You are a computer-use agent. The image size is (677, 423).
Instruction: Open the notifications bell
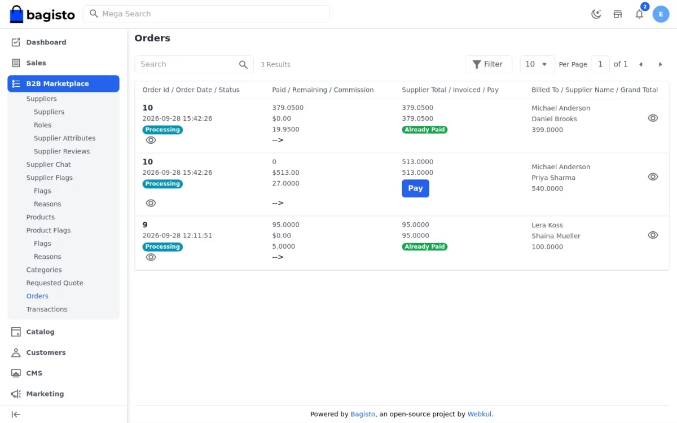click(x=639, y=14)
